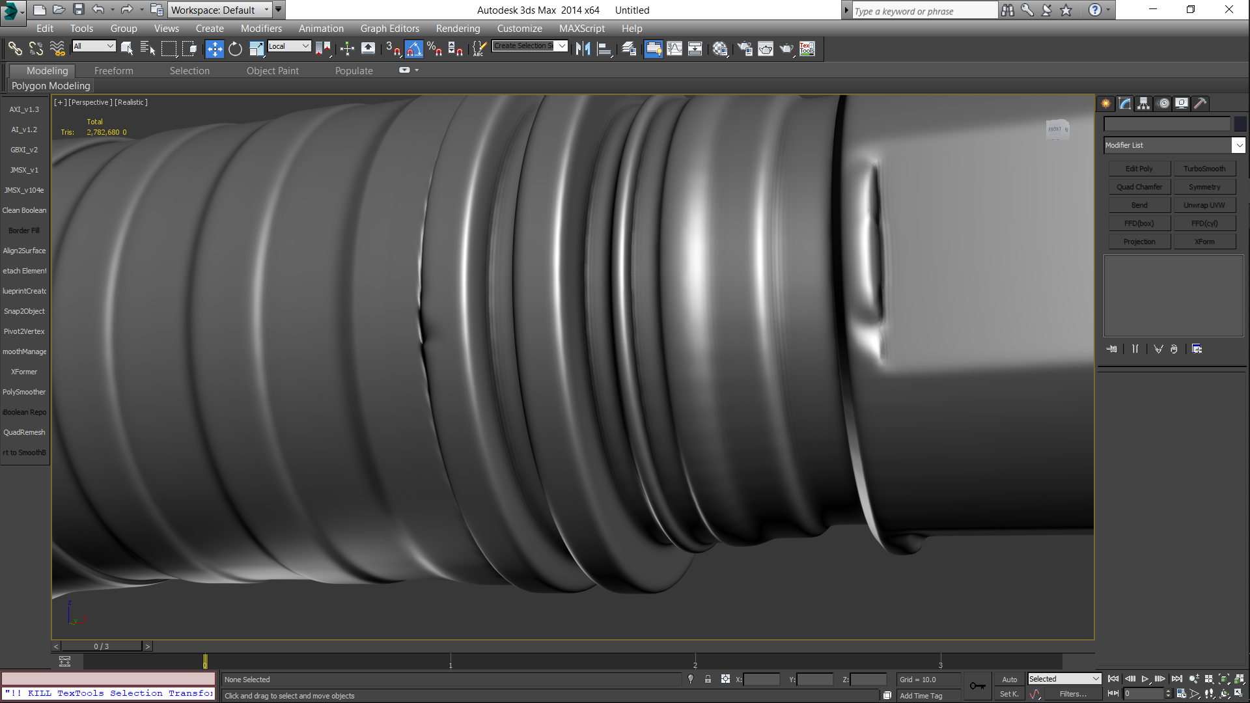The image size is (1250, 703).
Task: Click the ViewCube in the viewport
Action: click(x=1057, y=129)
